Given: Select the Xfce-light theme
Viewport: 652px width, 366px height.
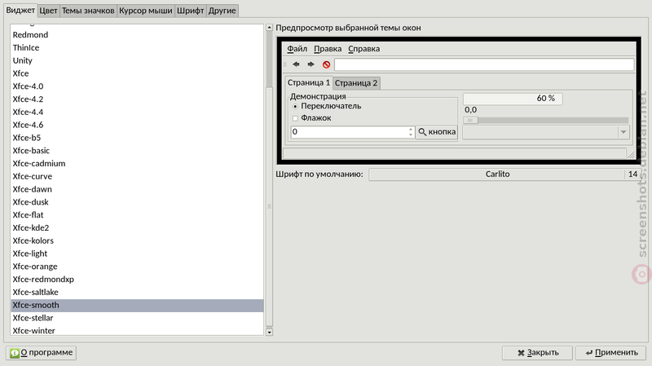Looking at the screenshot, I should (137, 254).
